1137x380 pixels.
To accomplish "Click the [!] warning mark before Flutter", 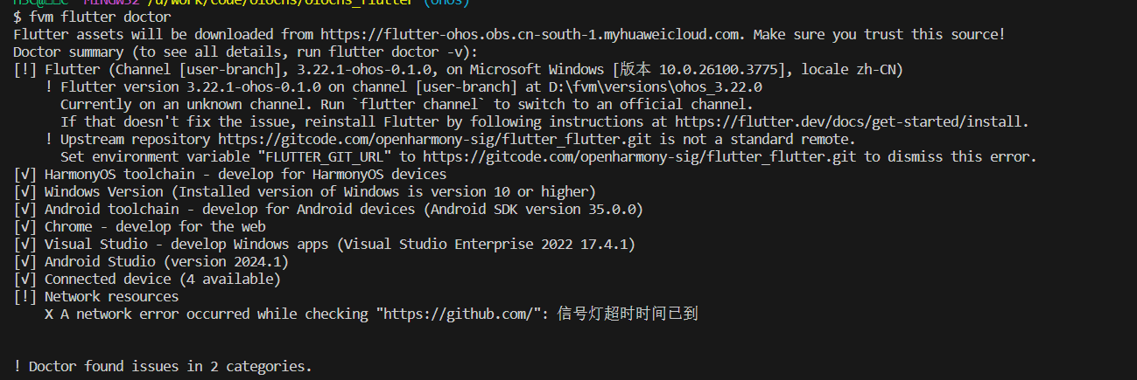I will pyautogui.click(x=25, y=69).
